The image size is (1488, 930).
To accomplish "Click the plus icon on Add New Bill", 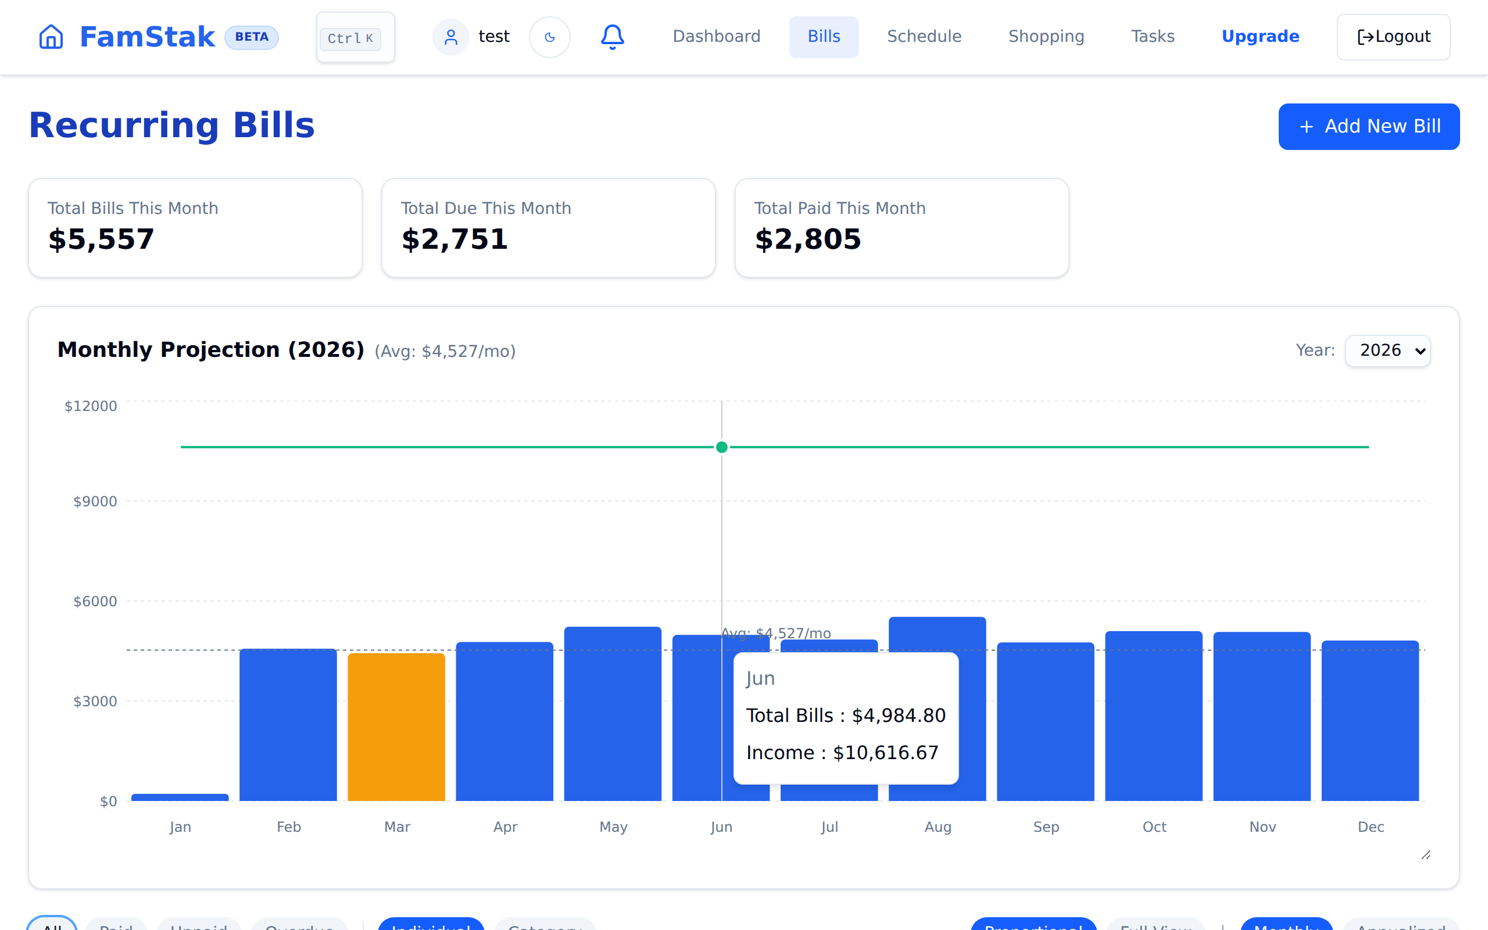I will click(1306, 127).
